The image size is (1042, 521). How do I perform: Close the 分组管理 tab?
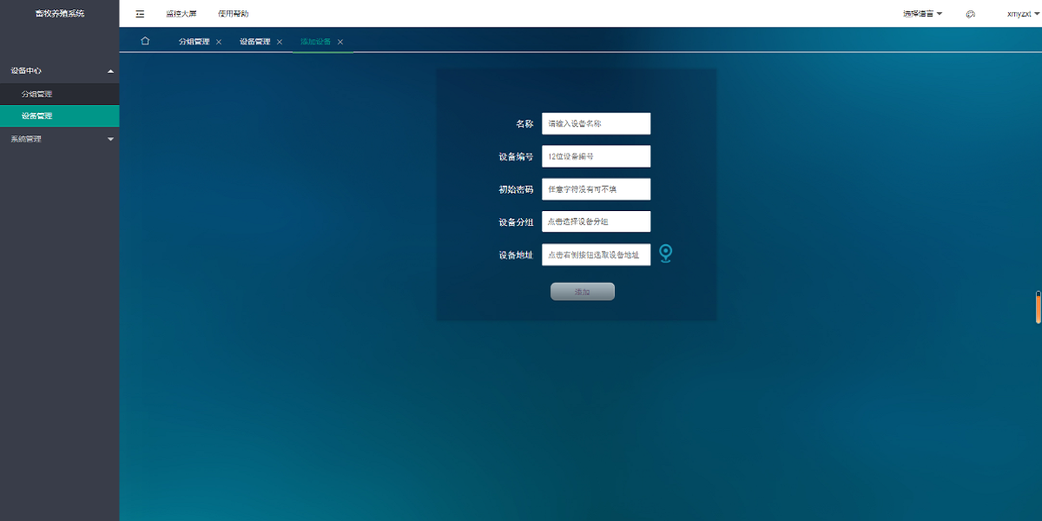coord(219,42)
